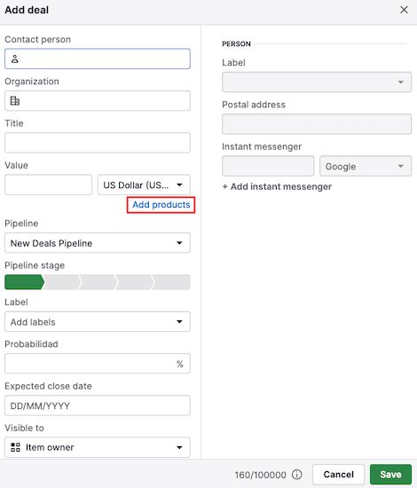The image size is (417, 488).
Task: Open the Google instant messenger type dropdown
Action: (366, 166)
